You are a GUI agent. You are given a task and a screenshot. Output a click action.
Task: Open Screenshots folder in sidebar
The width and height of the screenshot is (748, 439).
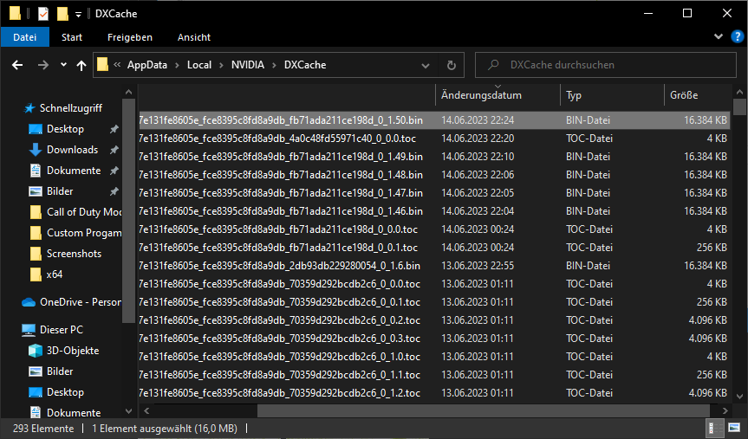[74, 254]
